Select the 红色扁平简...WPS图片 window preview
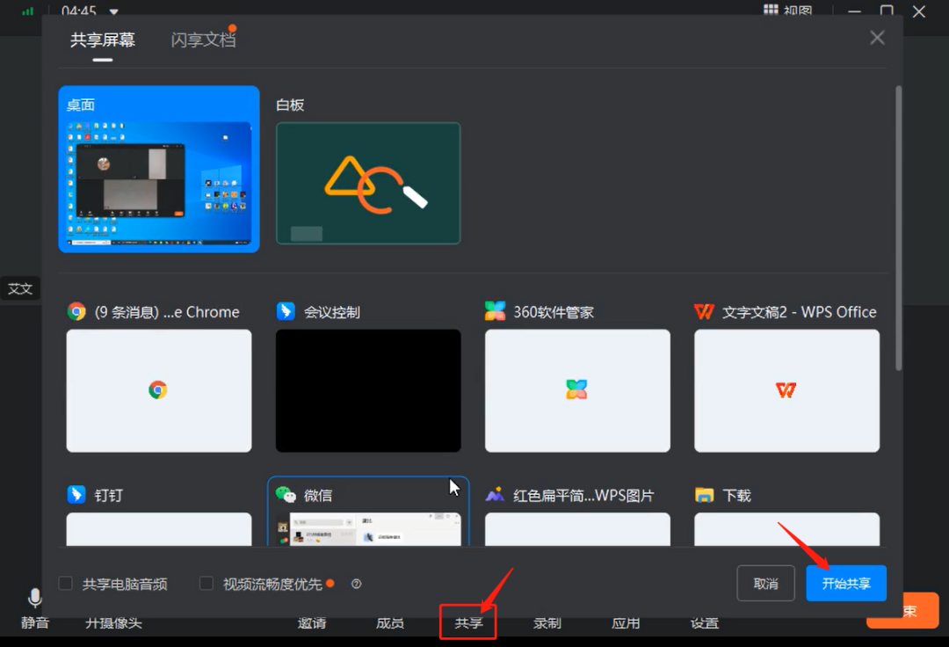 [577, 529]
